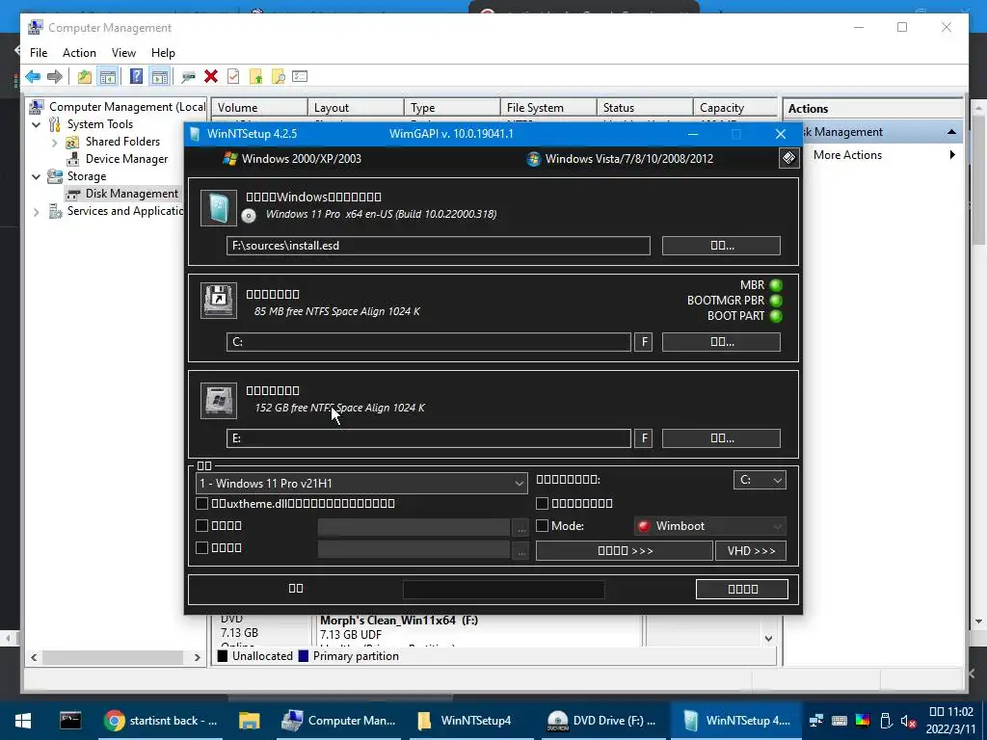Click the Back arrow in Computer Management toolbar
Screen dimensions: 987x740
click(33, 77)
